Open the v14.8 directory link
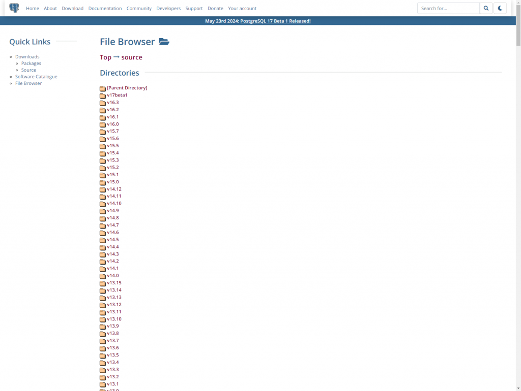 [112, 218]
